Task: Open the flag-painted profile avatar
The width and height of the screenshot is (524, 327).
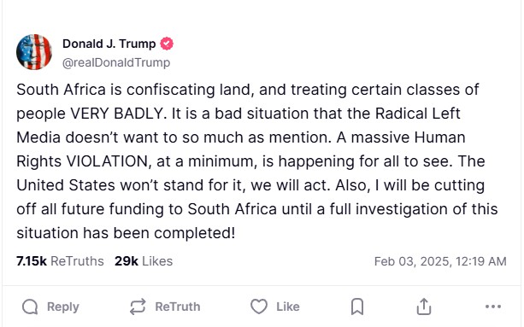Action: (x=34, y=52)
